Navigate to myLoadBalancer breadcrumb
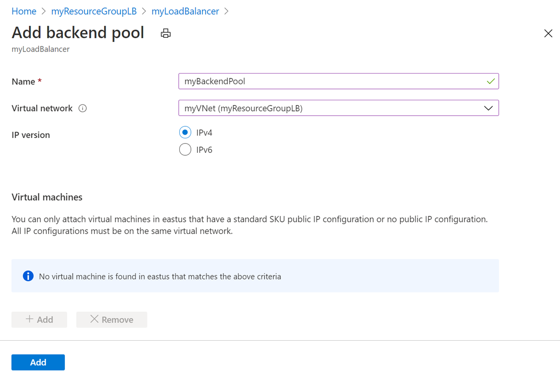The height and width of the screenshot is (378, 560). 185,11
